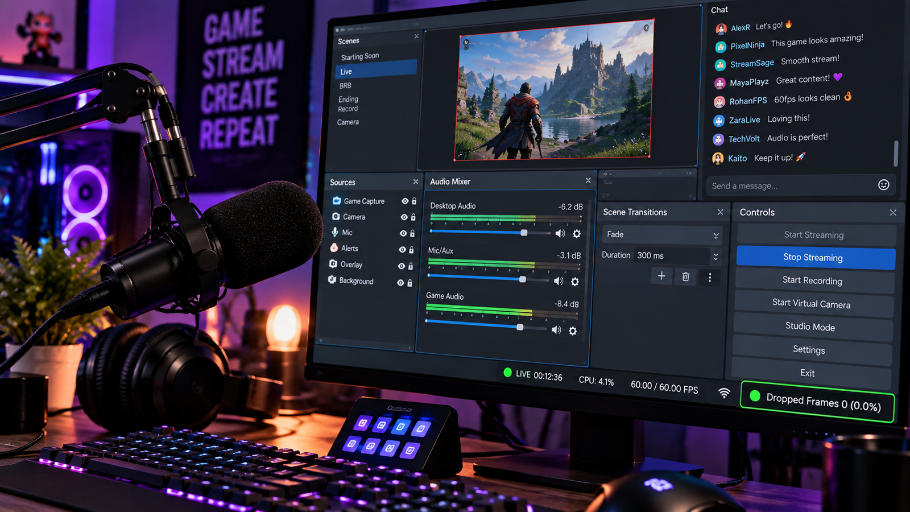Click the Start Streaming button

[x=816, y=235]
